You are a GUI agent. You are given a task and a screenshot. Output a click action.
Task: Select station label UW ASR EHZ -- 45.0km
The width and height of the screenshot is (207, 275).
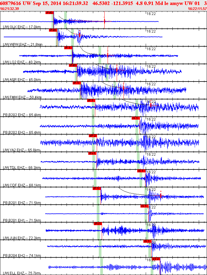click(x=22, y=80)
